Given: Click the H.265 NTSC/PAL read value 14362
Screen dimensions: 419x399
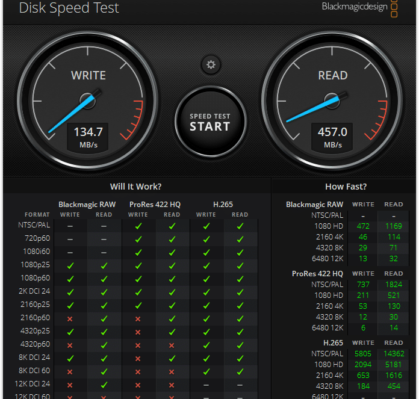Looking at the screenshot, I should tap(394, 354).
